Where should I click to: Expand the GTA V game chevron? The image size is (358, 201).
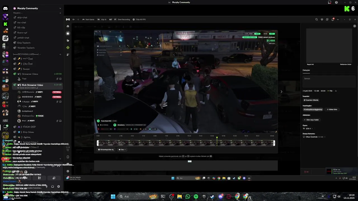point(312,129)
